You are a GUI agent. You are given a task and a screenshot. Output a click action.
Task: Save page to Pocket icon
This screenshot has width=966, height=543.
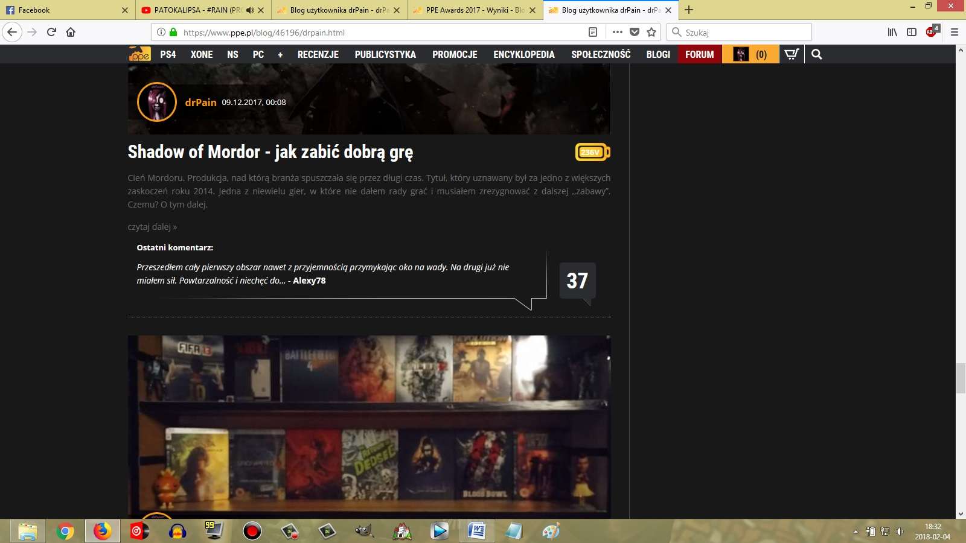coord(635,32)
